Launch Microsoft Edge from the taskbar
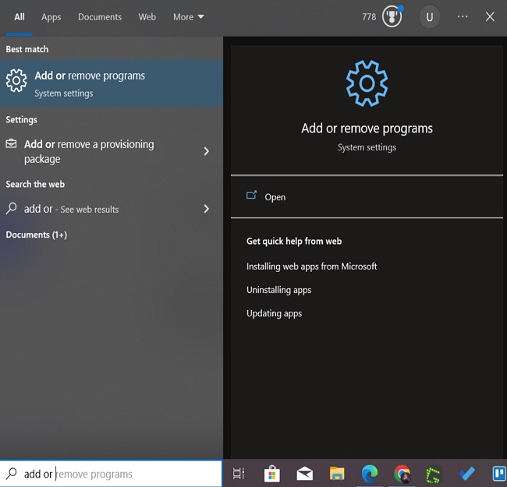Viewport: 507px width, 487px height. 370,474
